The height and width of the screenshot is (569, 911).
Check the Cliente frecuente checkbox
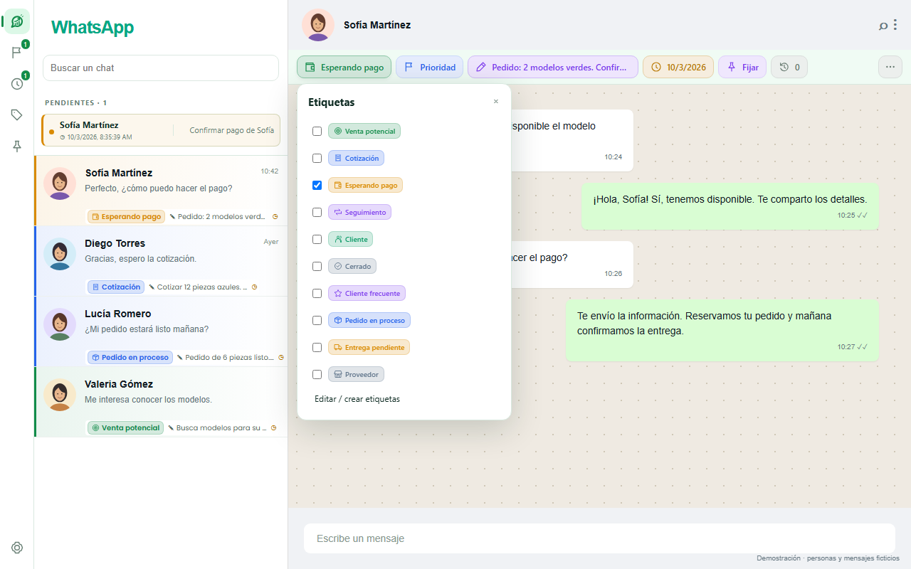click(317, 293)
